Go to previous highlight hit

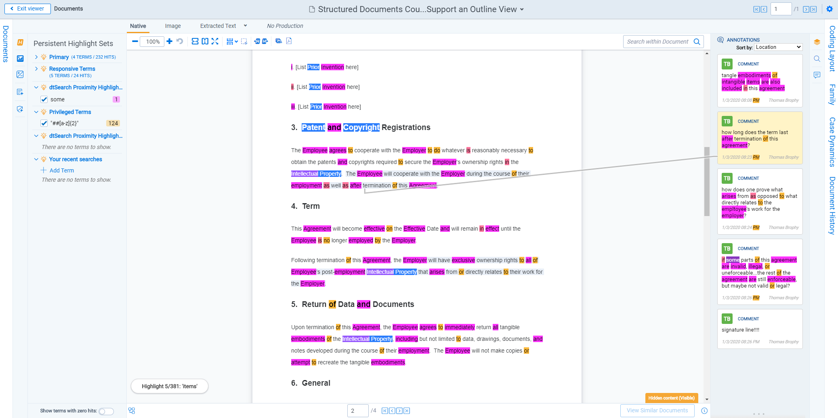(257, 41)
